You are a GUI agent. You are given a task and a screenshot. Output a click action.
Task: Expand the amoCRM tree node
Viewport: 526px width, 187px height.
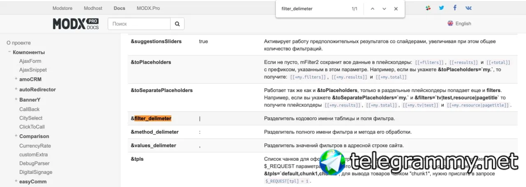[16, 79]
